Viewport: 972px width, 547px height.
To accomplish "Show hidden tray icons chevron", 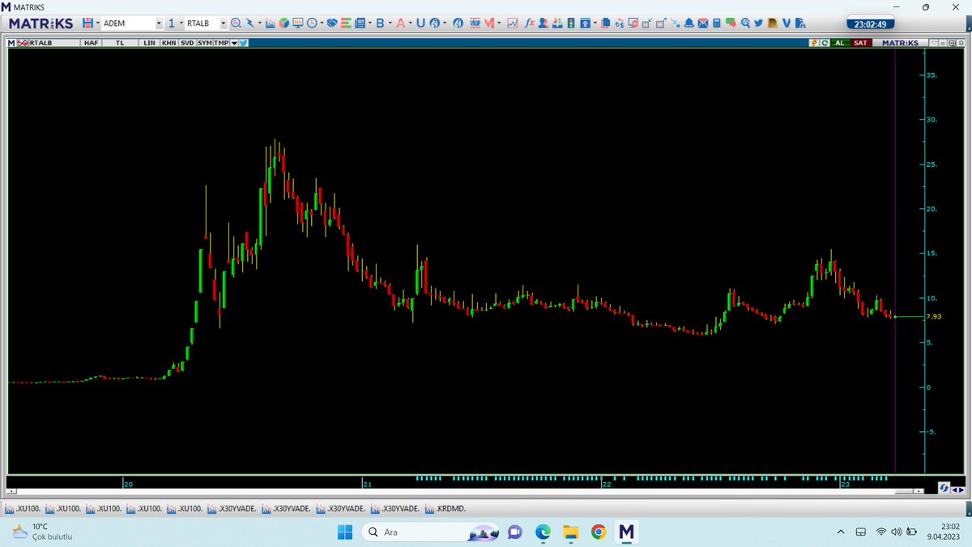I will (841, 532).
